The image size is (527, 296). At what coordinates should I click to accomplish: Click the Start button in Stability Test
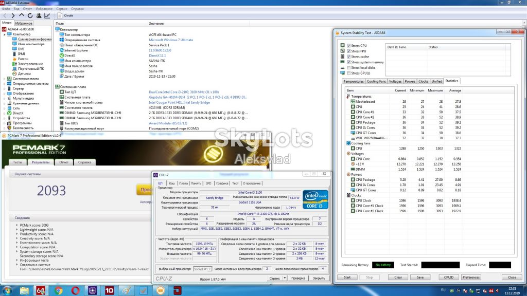click(347, 277)
